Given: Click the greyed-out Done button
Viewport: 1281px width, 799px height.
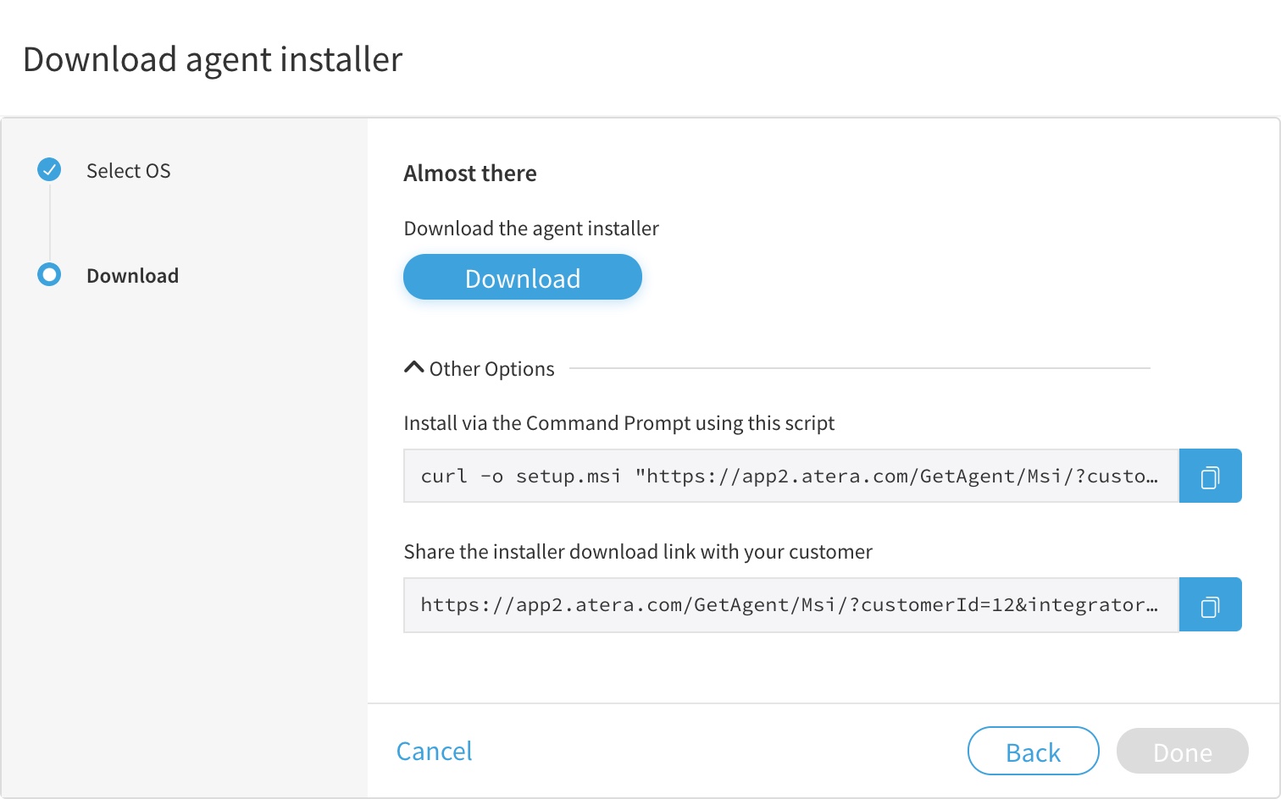Looking at the screenshot, I should [1183, 751].
